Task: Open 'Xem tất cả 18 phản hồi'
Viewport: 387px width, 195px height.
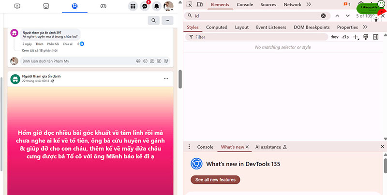Action: pos(40,50)
